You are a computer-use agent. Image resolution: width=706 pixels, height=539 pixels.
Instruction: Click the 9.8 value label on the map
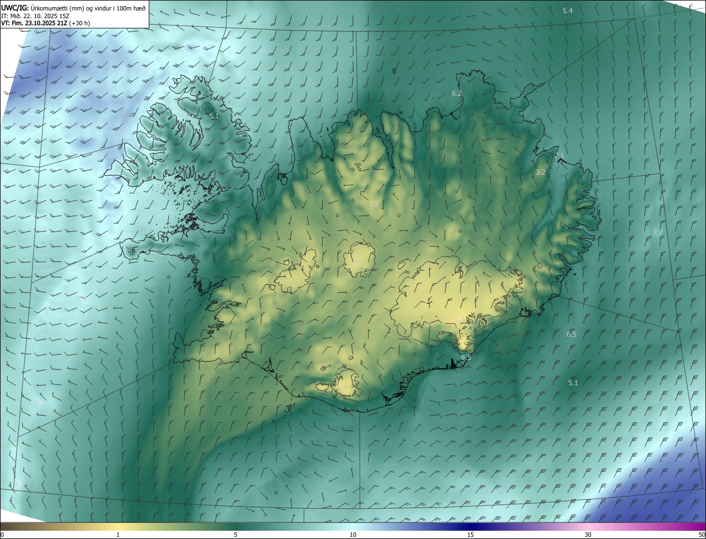click(x=82, y=299)
